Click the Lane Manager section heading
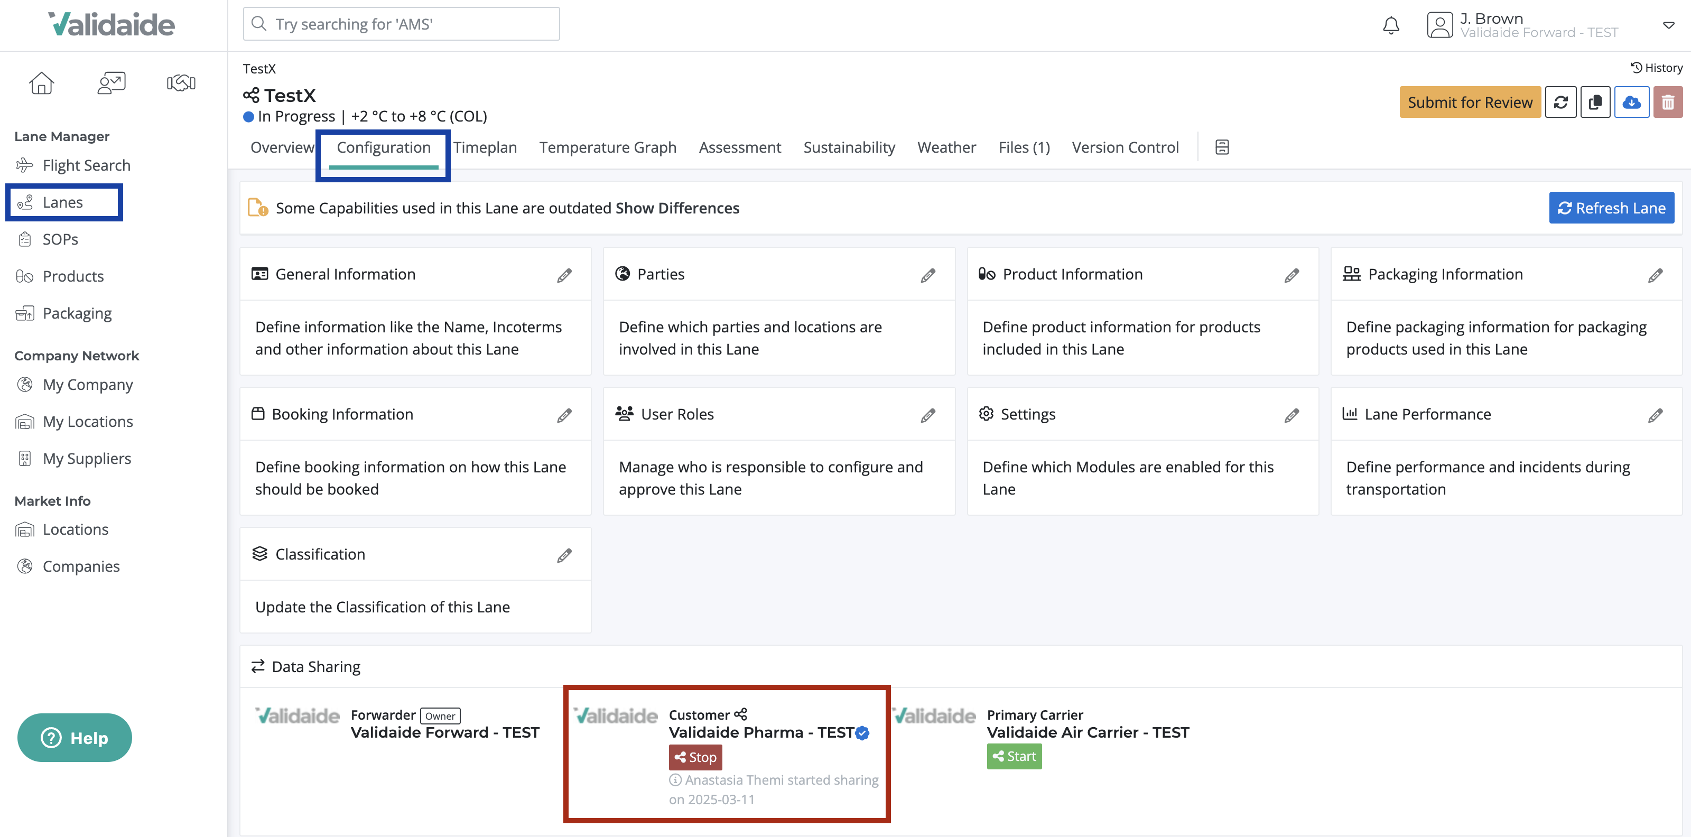 (x=62, y=136)
